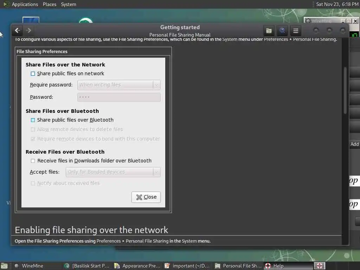Open the Places menu
The width and height of the screenshot is (360, 270).
pyautogui.click(x=49, y=4)
